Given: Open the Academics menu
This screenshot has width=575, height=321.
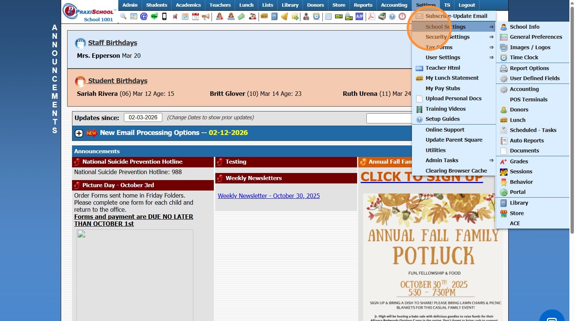Looking at the screenshot, I should 188,5.
